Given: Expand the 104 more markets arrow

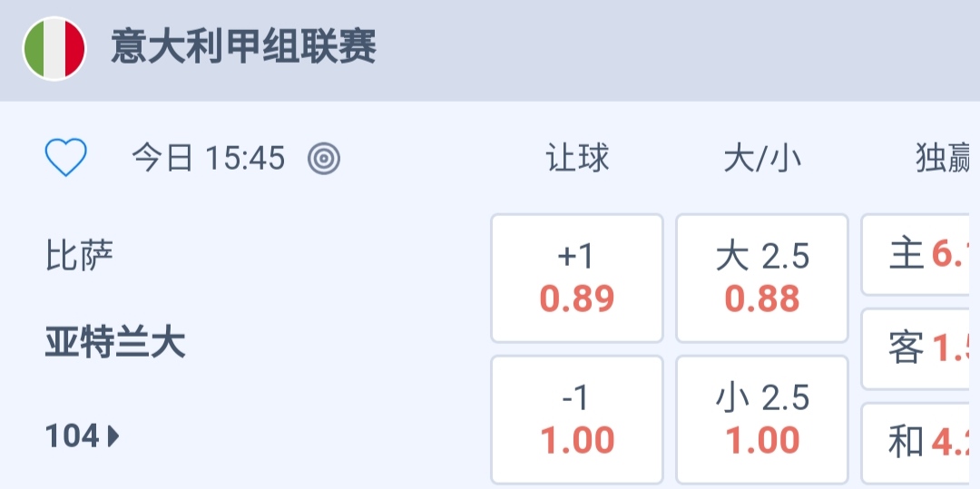Looking at the screenshot, I should [x=113, y=437].
